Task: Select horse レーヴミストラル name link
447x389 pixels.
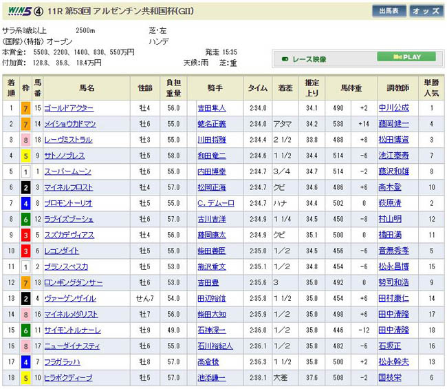Action: point(68,140)
